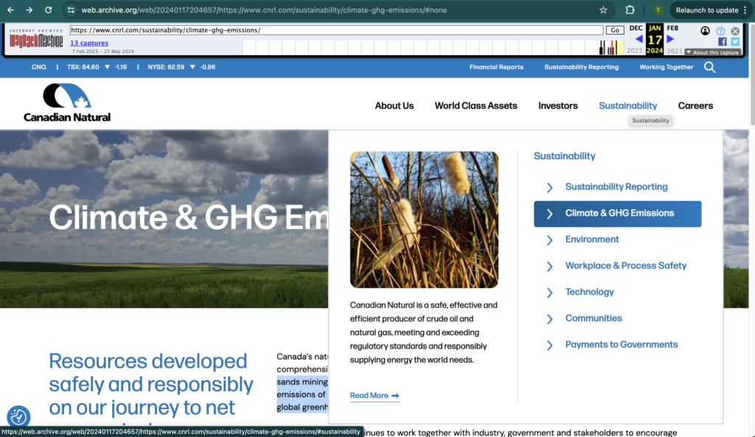Screen dimensions: 755x437
Task: Select Payments to Governments item
Action: [622, 345]
